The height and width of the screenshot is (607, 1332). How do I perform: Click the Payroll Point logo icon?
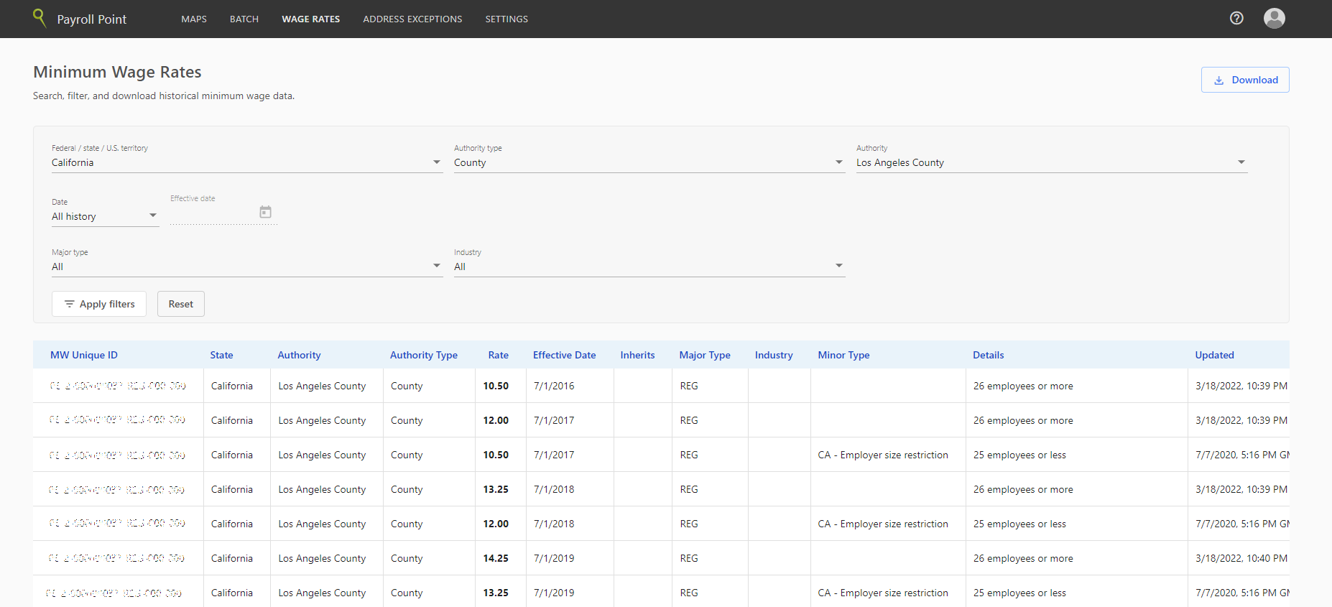tap(40, 18)
